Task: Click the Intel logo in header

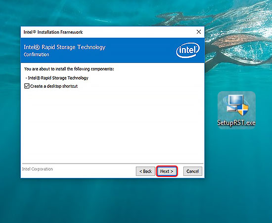Action: [x=188, y=50]
